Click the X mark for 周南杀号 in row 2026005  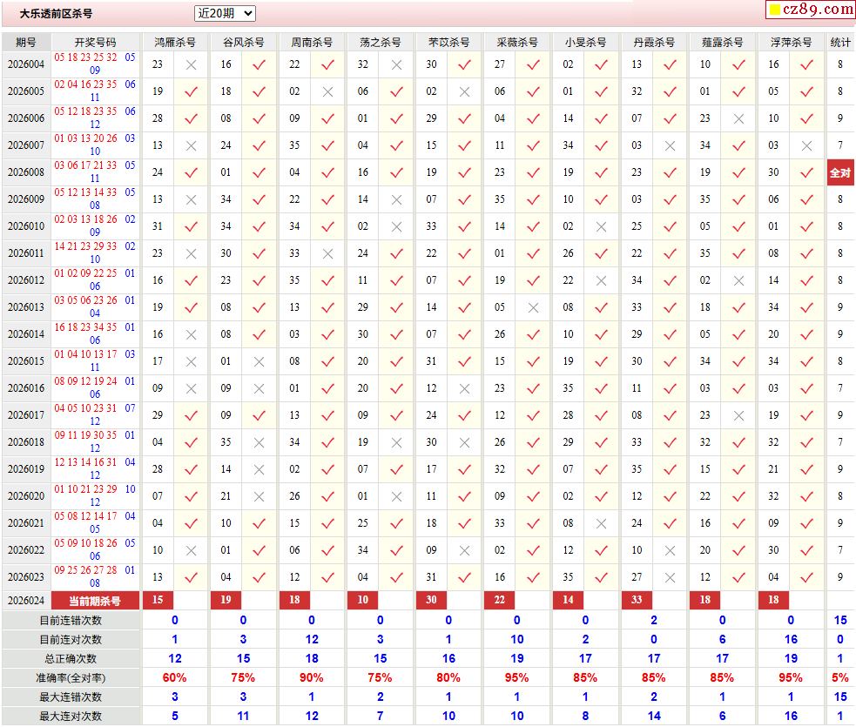pyautogui.click(x=327, y=91)
